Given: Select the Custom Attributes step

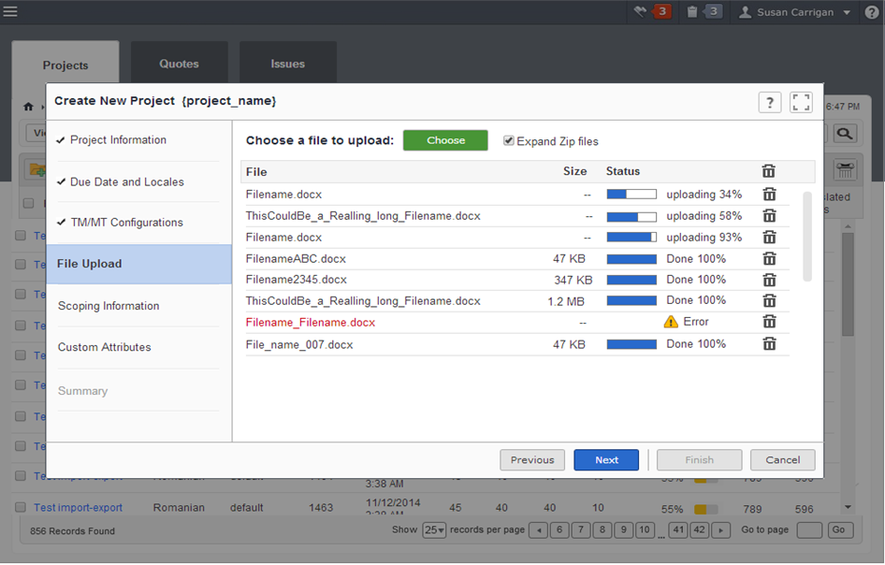Looking at the screenshot, I should pos(105,347).
